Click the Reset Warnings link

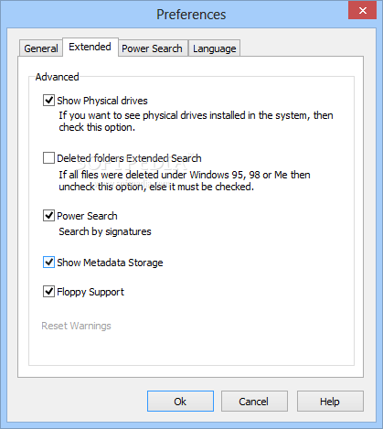coord(76,326)
